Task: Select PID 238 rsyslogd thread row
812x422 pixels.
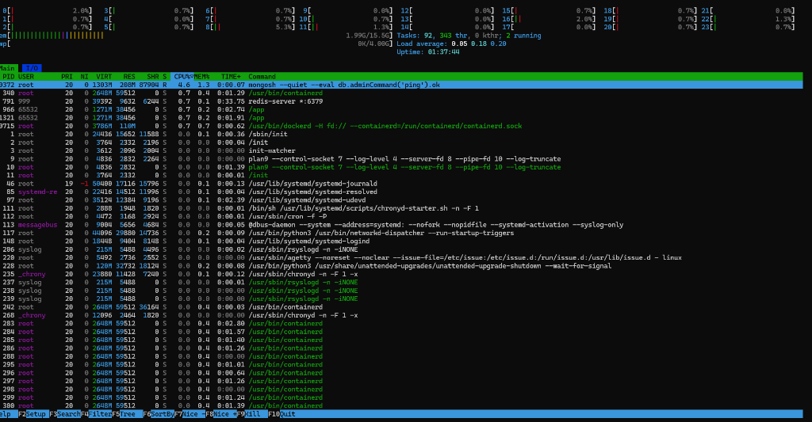Action: pos(401,291)
